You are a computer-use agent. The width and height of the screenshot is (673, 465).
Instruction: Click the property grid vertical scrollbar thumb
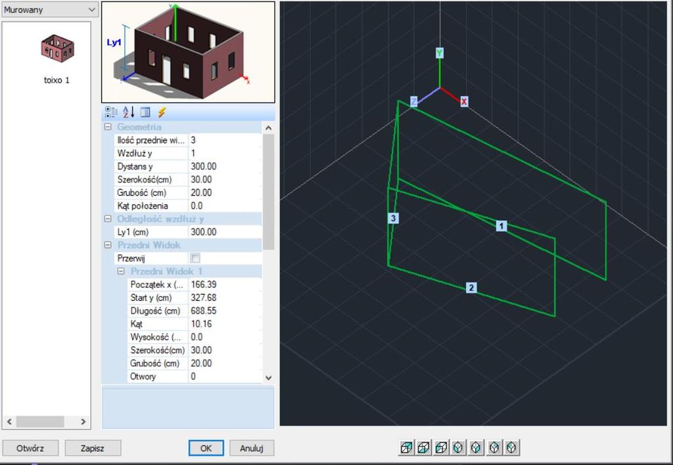[268, 192]
